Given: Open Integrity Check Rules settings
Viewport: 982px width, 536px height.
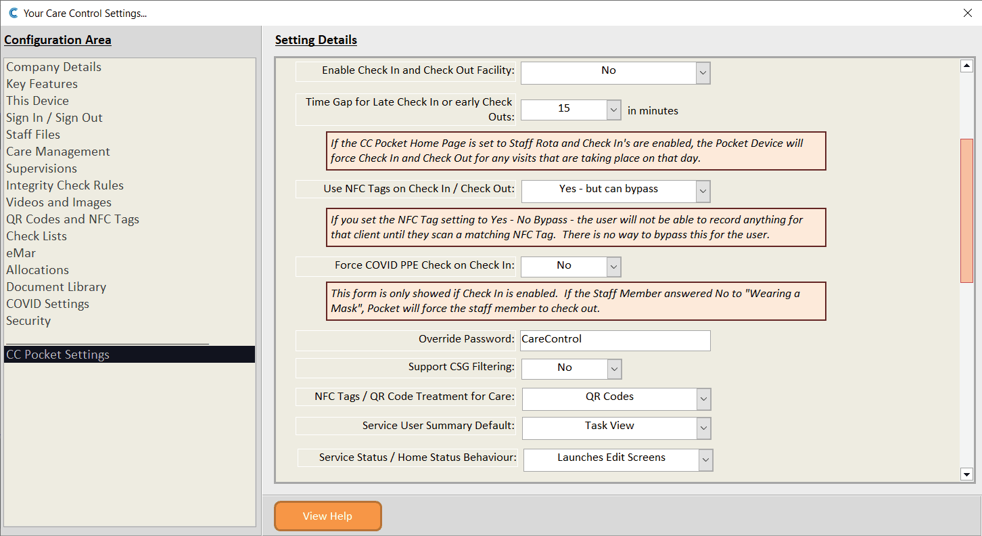Looking at the screenshot, I should click(65, 185).
